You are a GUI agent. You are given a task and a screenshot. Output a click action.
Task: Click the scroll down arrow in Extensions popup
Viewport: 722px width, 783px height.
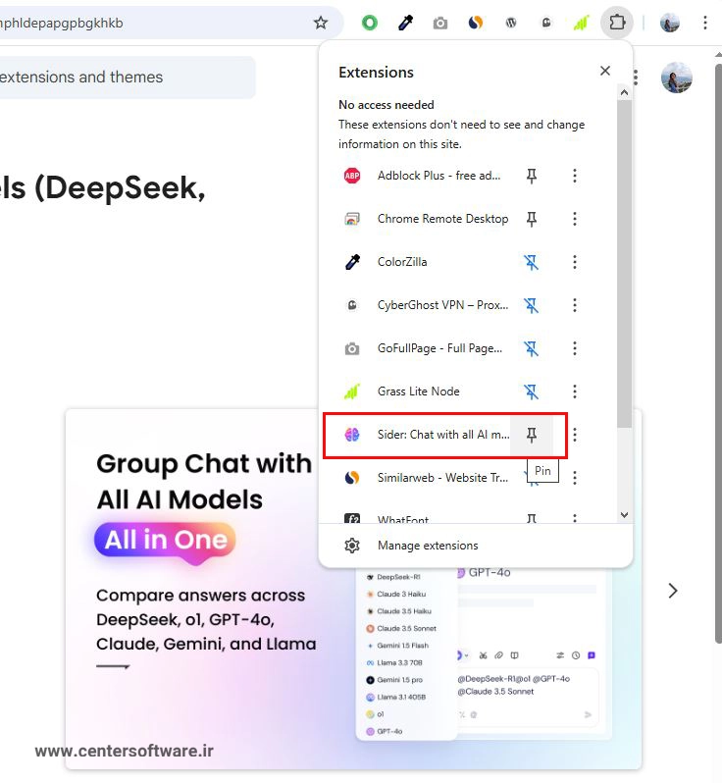[624, 515]
